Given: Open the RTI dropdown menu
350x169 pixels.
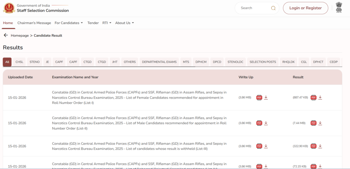Looking at the screenshot, I should [x=106, y=23].
